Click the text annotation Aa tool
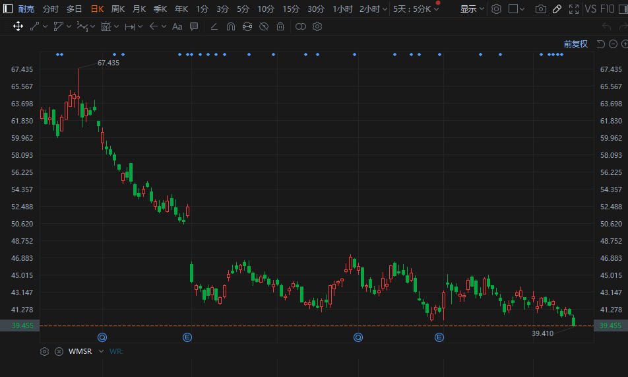628x377 pixels. click(x=177, y=26)
